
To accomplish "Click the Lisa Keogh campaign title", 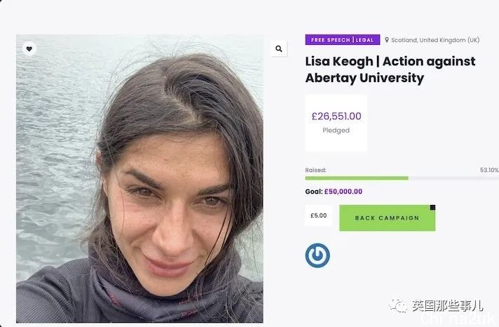I will (390, 69).
